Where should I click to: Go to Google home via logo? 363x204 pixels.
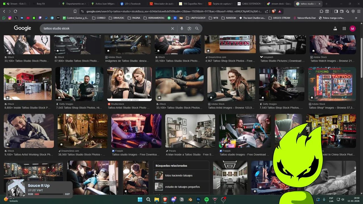(x=22, y=28)
